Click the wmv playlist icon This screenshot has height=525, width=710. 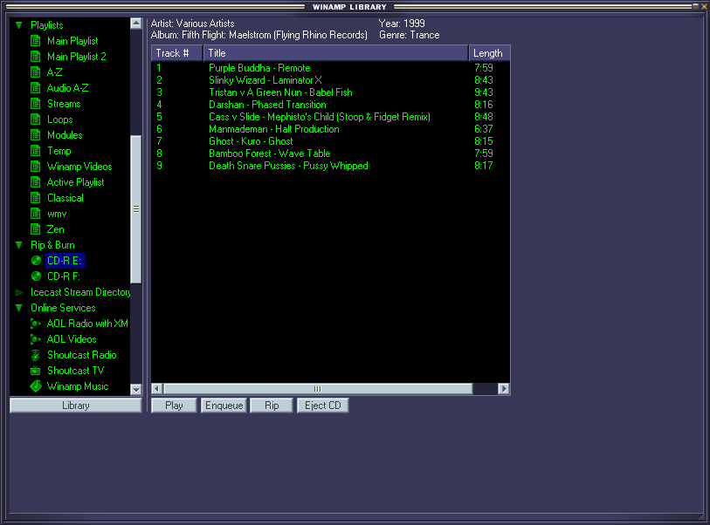point(35,214)
